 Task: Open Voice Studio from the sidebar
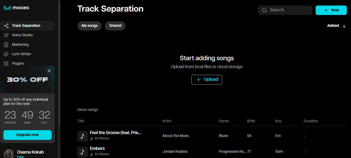pos(6,35)
